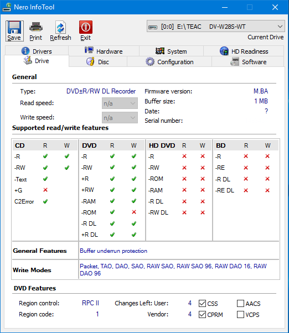The height and width of the screenshot is (333, 289).
Task: Click the Drivers tab info icon
Action: [25, 51]
